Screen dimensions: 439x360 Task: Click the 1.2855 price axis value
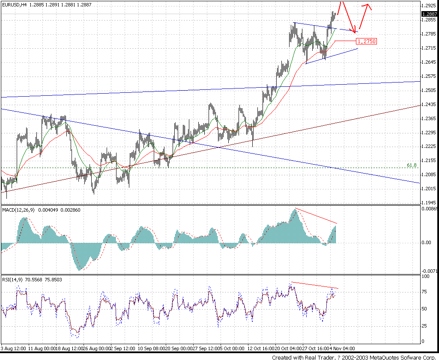click(430, 20)
